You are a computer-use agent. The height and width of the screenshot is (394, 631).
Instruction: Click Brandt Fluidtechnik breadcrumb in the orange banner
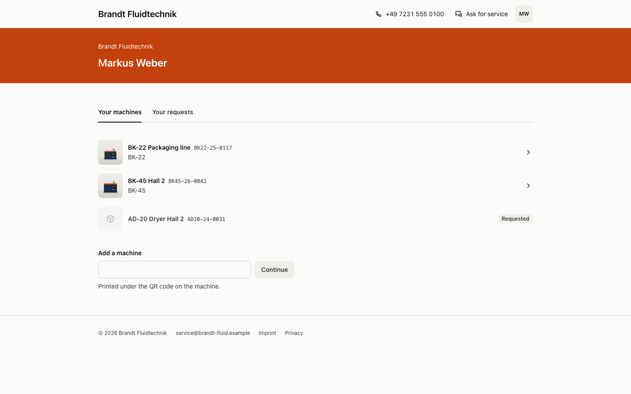click(x=125, y=46)
